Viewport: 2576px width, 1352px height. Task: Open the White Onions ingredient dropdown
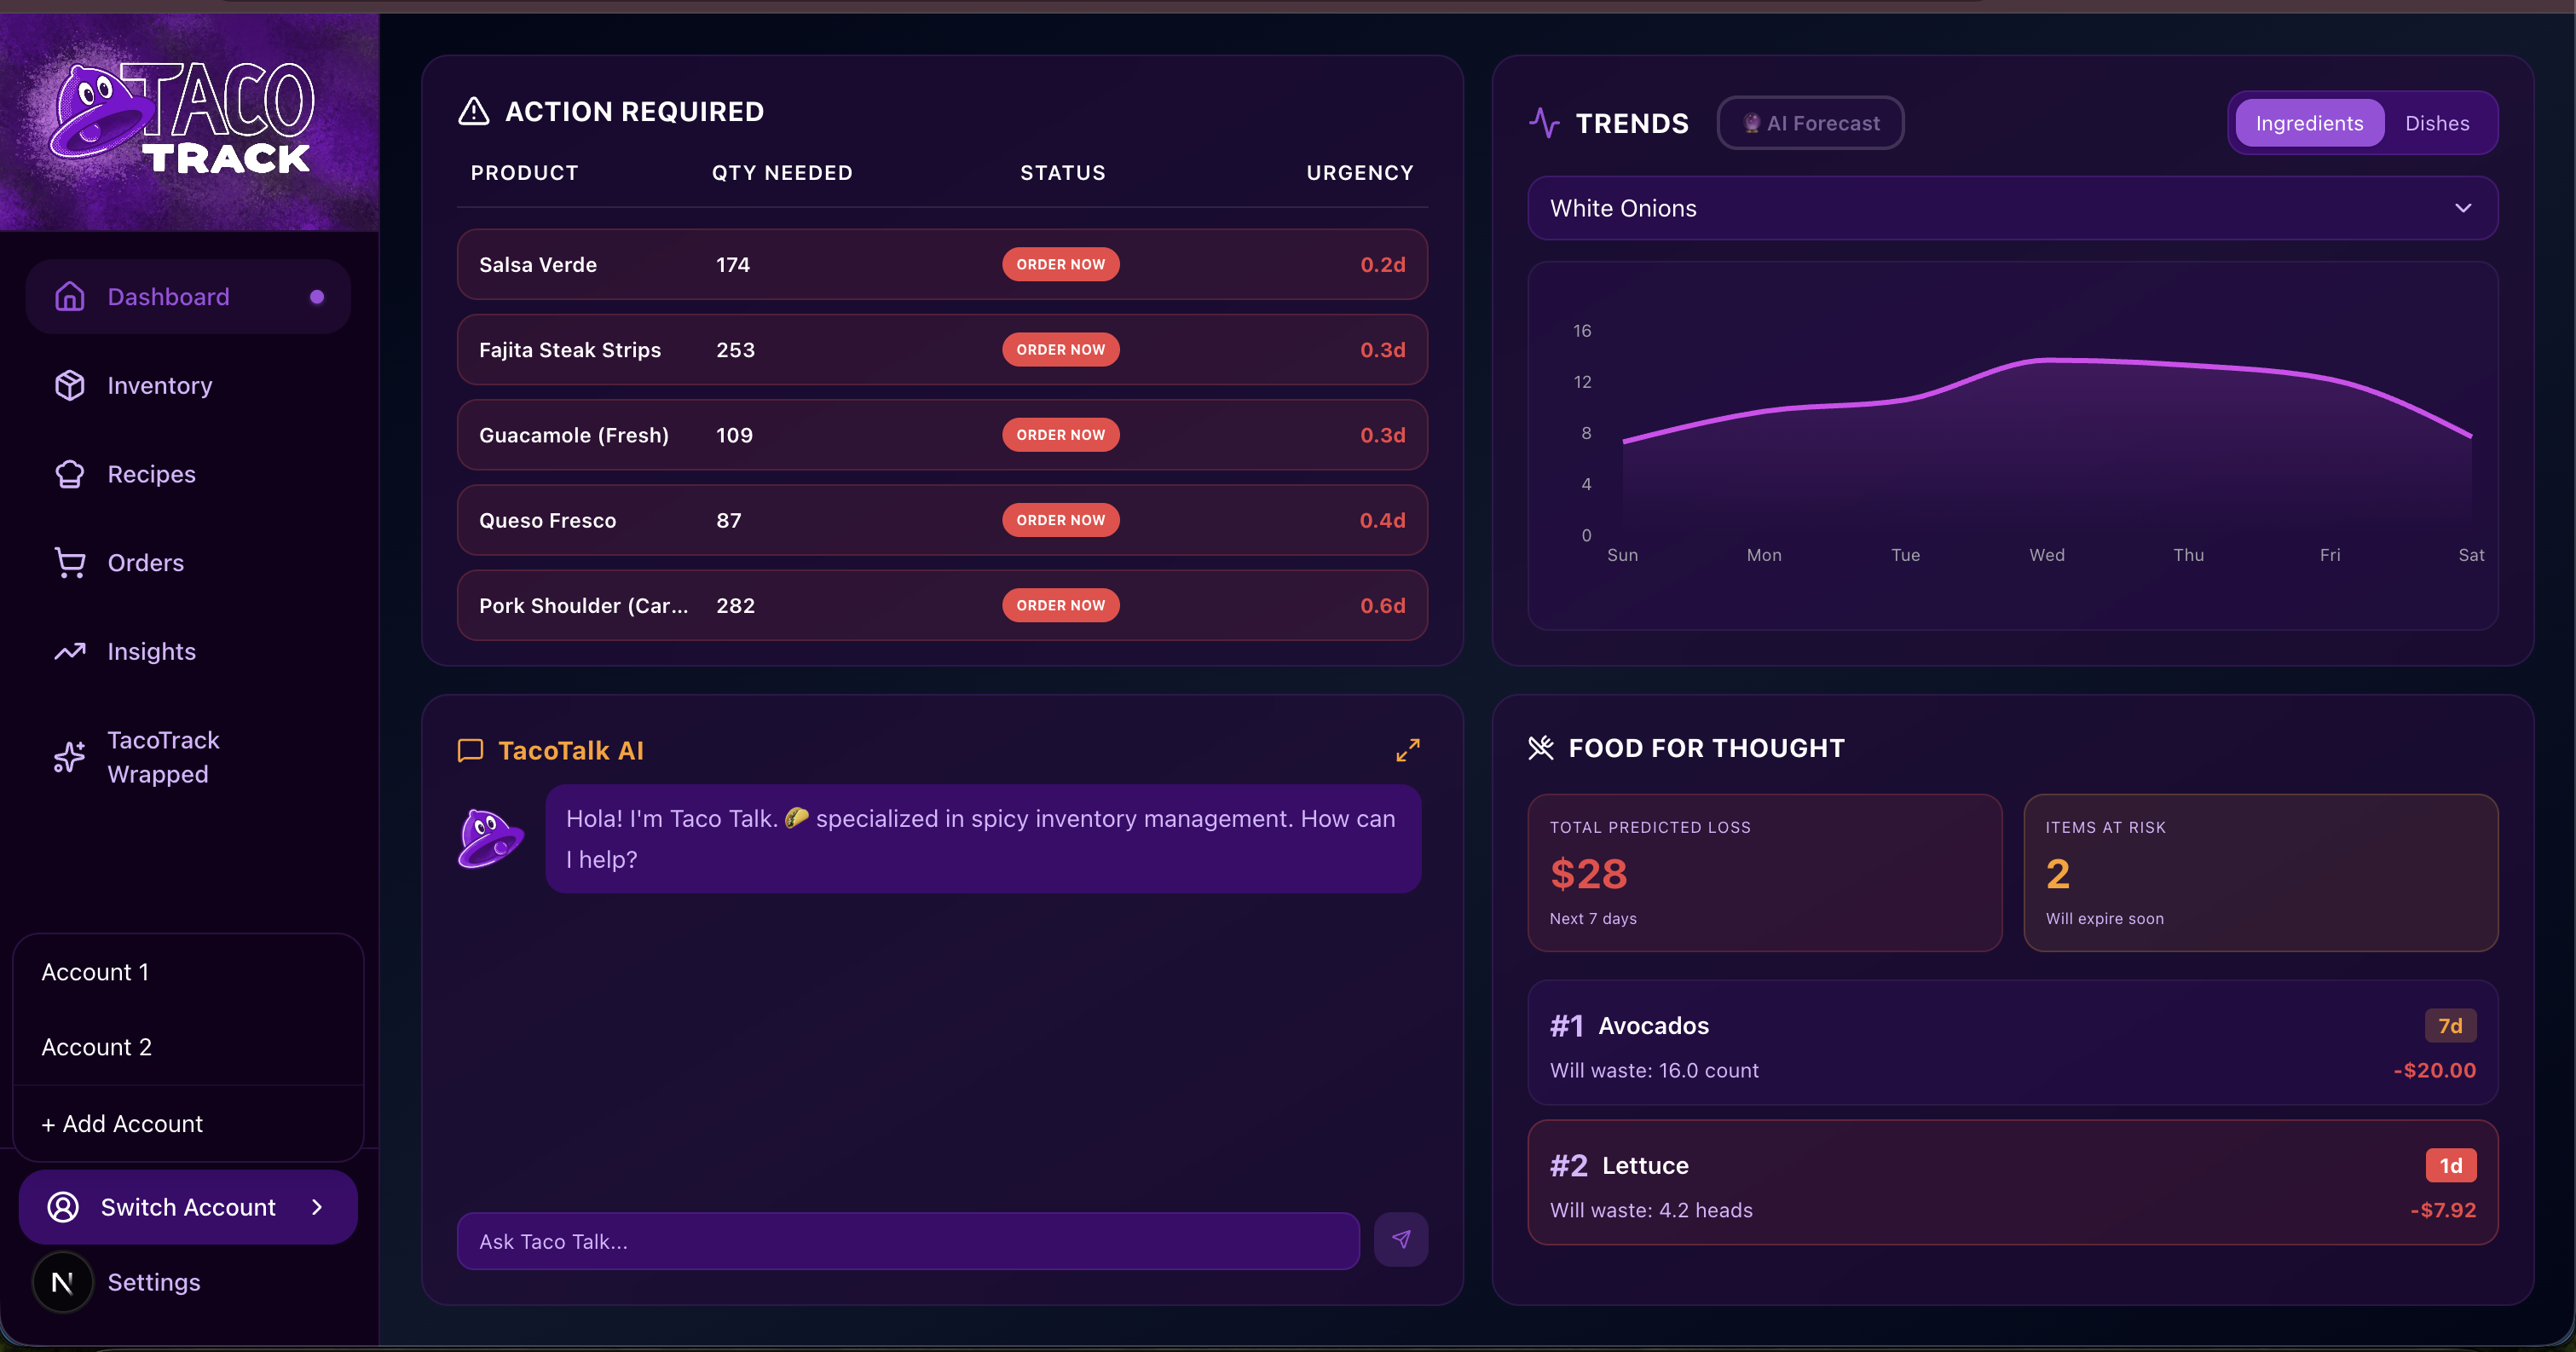(x=2011, y=208)
